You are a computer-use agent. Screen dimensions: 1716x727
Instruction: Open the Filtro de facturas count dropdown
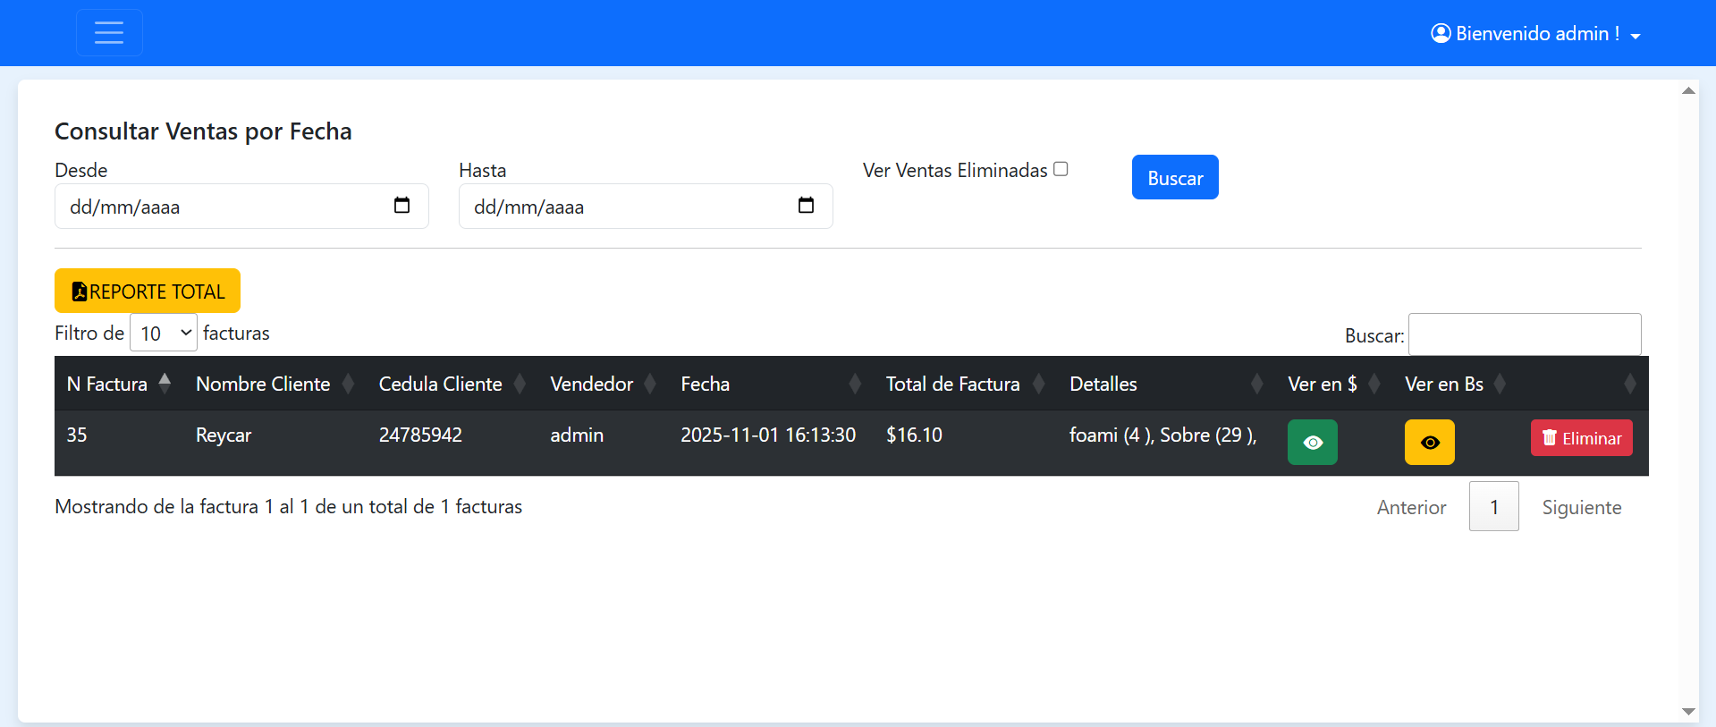coord(164,333)
